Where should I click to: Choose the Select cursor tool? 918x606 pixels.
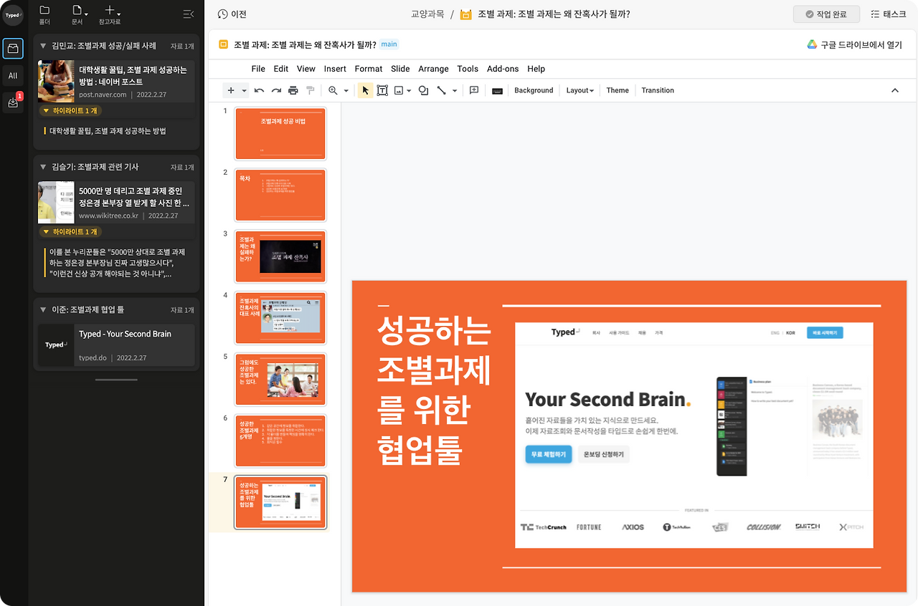(x=365, y=90)
